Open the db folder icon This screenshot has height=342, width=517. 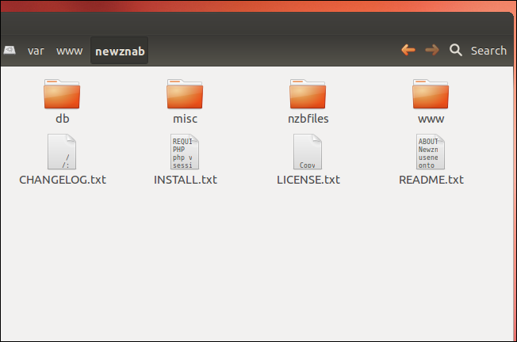pyautogui.click(x=62, y=93)
